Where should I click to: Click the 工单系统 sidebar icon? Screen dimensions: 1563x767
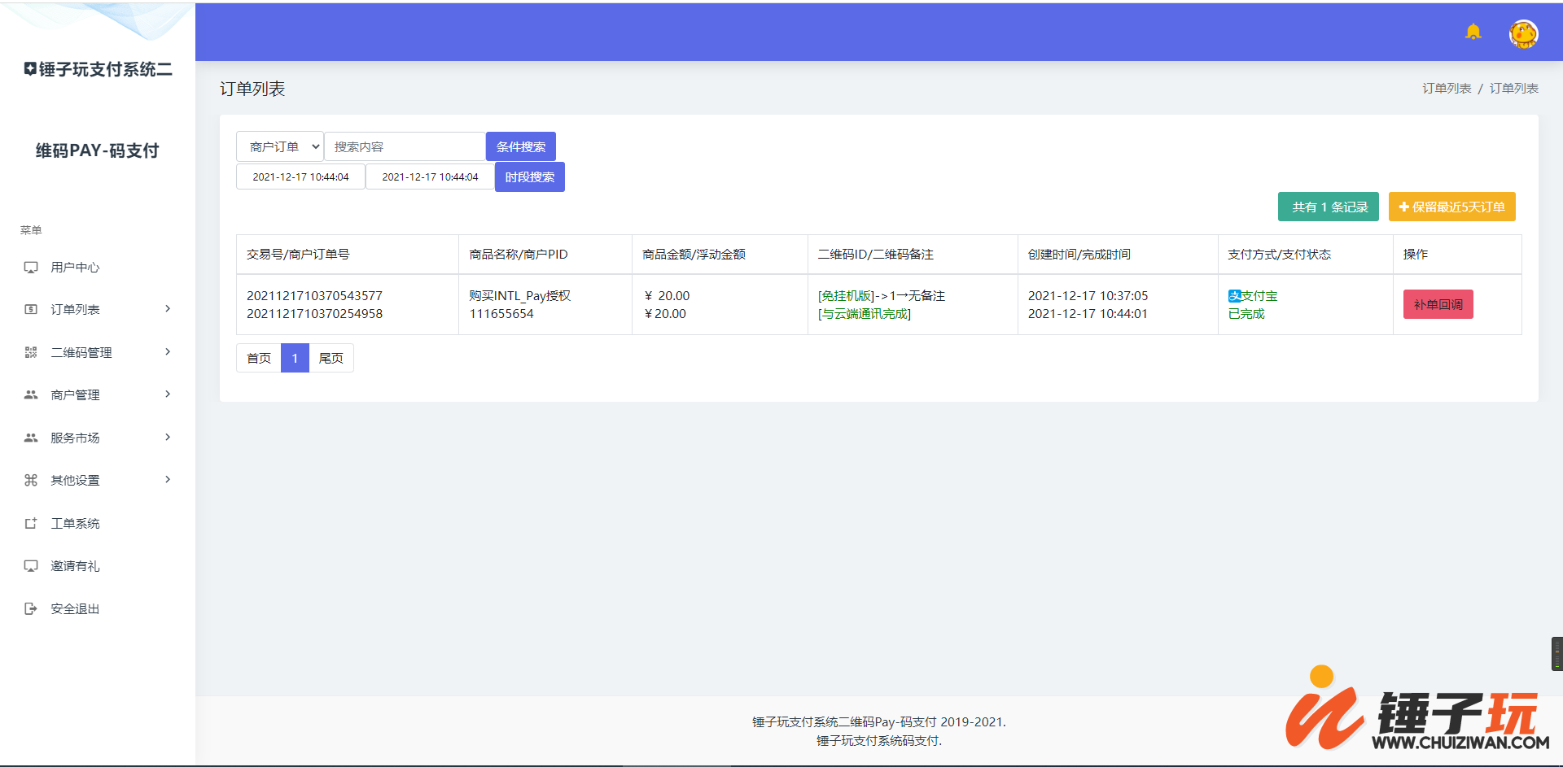pyautogui.click(x=31, y=523)
